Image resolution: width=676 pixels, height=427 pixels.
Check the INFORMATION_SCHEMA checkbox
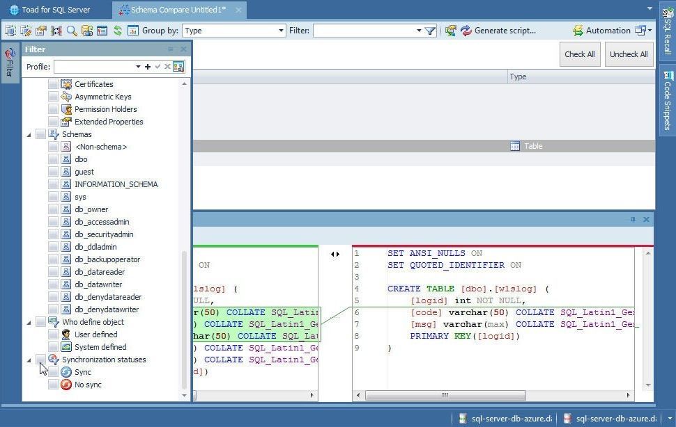tap(53, 184)
